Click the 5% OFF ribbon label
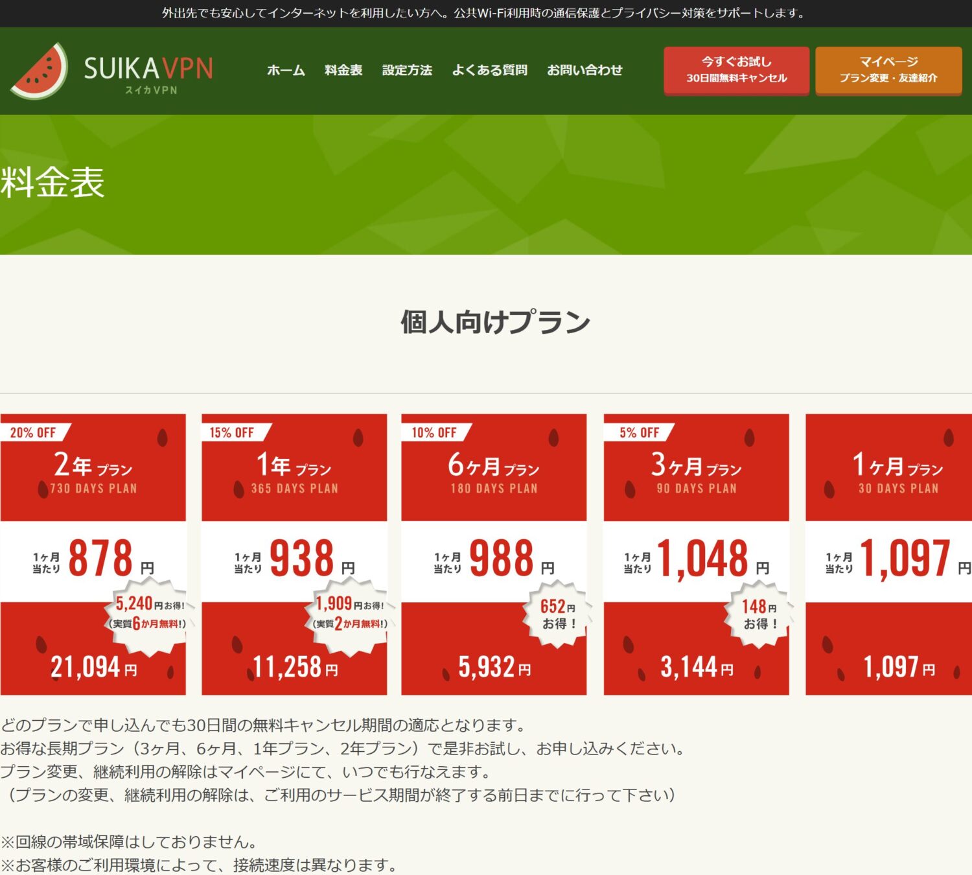The image size is (972, 875). [639, 432]
